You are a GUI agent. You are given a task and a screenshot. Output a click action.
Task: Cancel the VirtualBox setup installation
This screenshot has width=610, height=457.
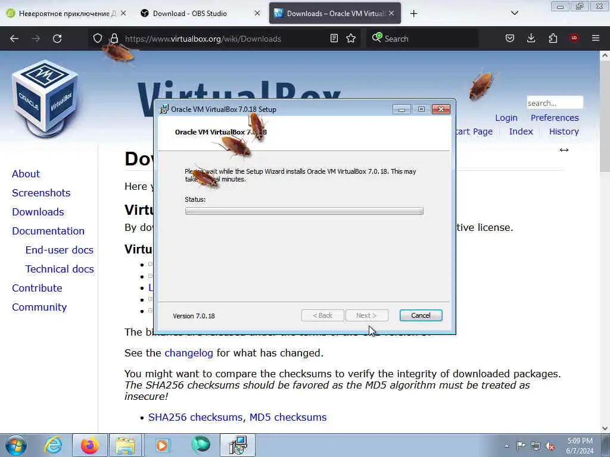click(x=421, y=315)
